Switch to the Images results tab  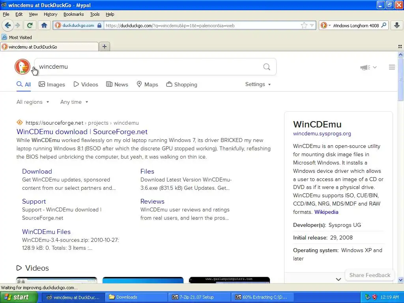point(52,84)
